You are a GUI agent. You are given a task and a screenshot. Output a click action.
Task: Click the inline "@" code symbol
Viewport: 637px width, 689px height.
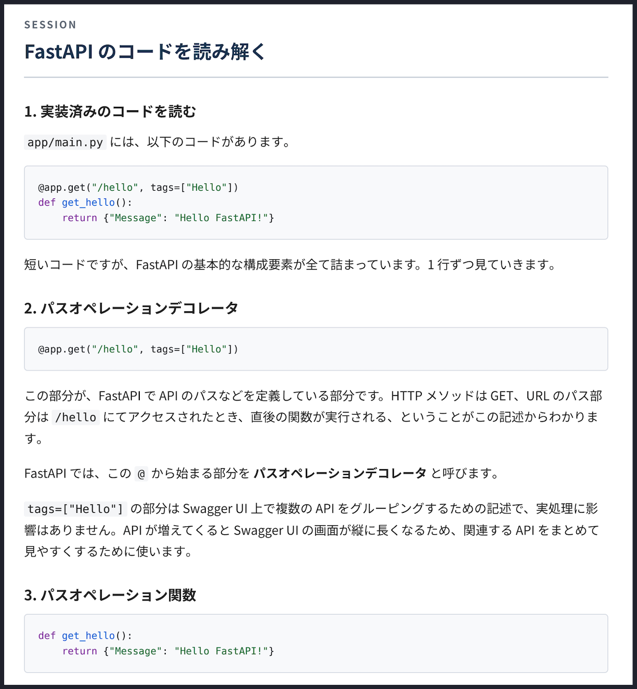[141, 474]
